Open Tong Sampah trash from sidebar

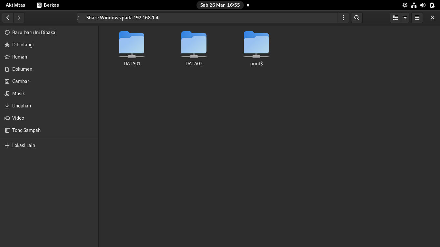(49, 130)
